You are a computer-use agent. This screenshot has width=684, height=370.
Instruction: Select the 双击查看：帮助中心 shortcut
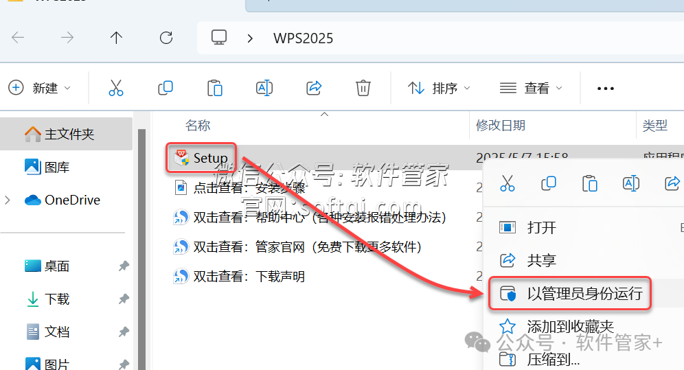[310, 217]
